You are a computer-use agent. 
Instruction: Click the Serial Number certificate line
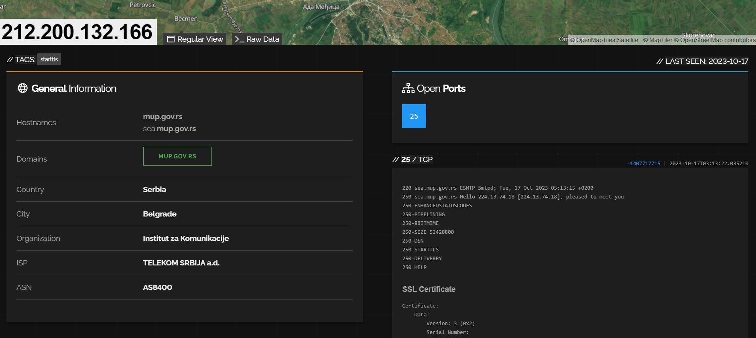tap(447, 332)
